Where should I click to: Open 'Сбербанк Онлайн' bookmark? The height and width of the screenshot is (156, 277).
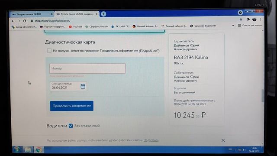pyautogui.click(x=97, y=27)
